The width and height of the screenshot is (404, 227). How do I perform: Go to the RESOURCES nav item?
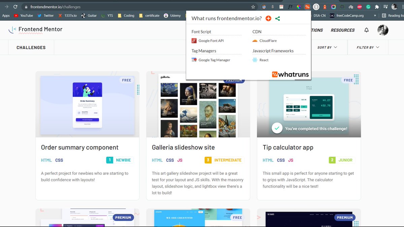(342, 30)
